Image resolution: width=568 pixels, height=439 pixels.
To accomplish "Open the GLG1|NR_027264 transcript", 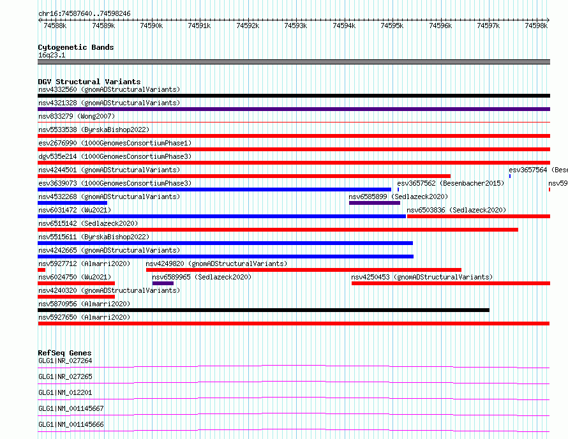I will pos(65,361).
